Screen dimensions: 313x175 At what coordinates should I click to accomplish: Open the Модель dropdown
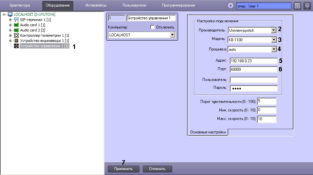pos(274,40)
